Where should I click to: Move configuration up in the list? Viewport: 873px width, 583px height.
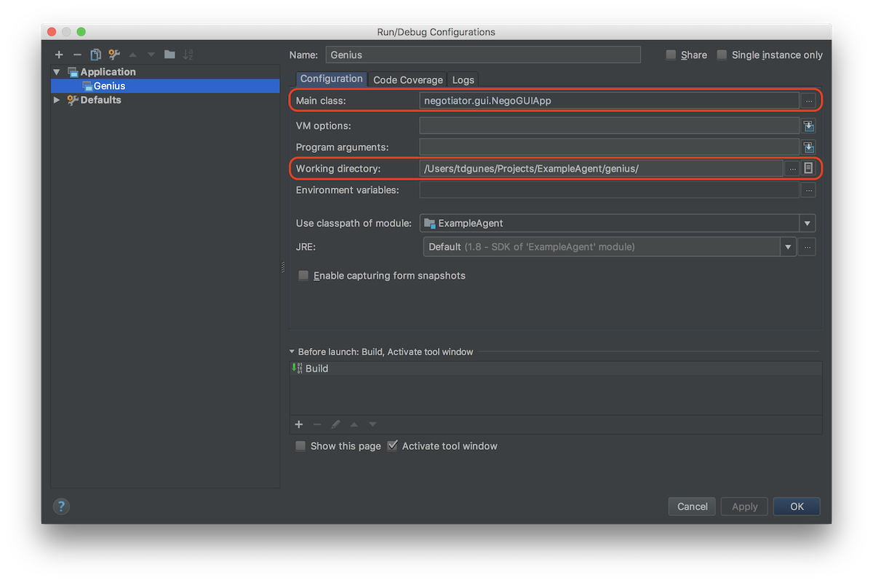[132, 55]
